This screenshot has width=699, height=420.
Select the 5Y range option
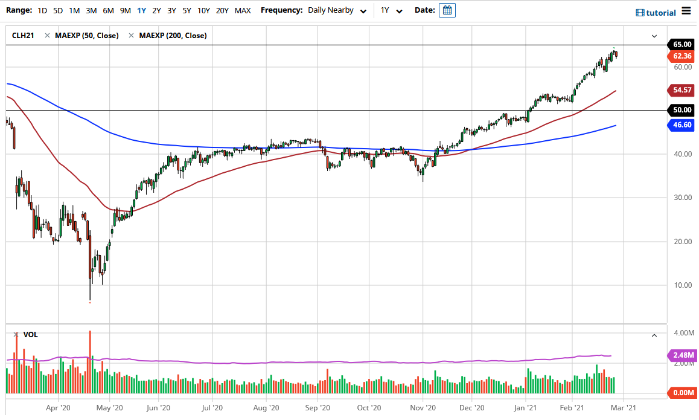point(187,10)
